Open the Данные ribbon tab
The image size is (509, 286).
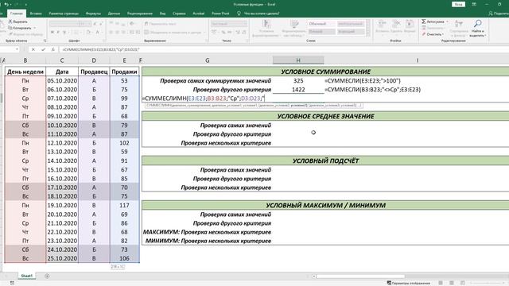(x=114, y=14)
